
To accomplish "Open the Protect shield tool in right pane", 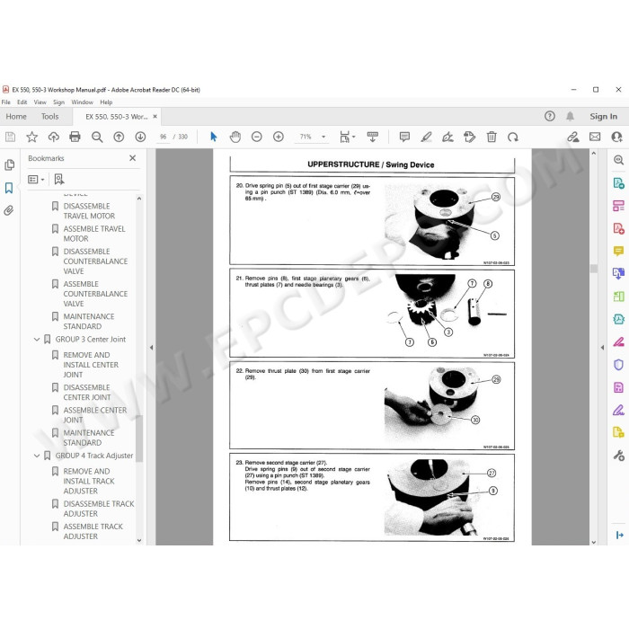I will tap(618, 364).
